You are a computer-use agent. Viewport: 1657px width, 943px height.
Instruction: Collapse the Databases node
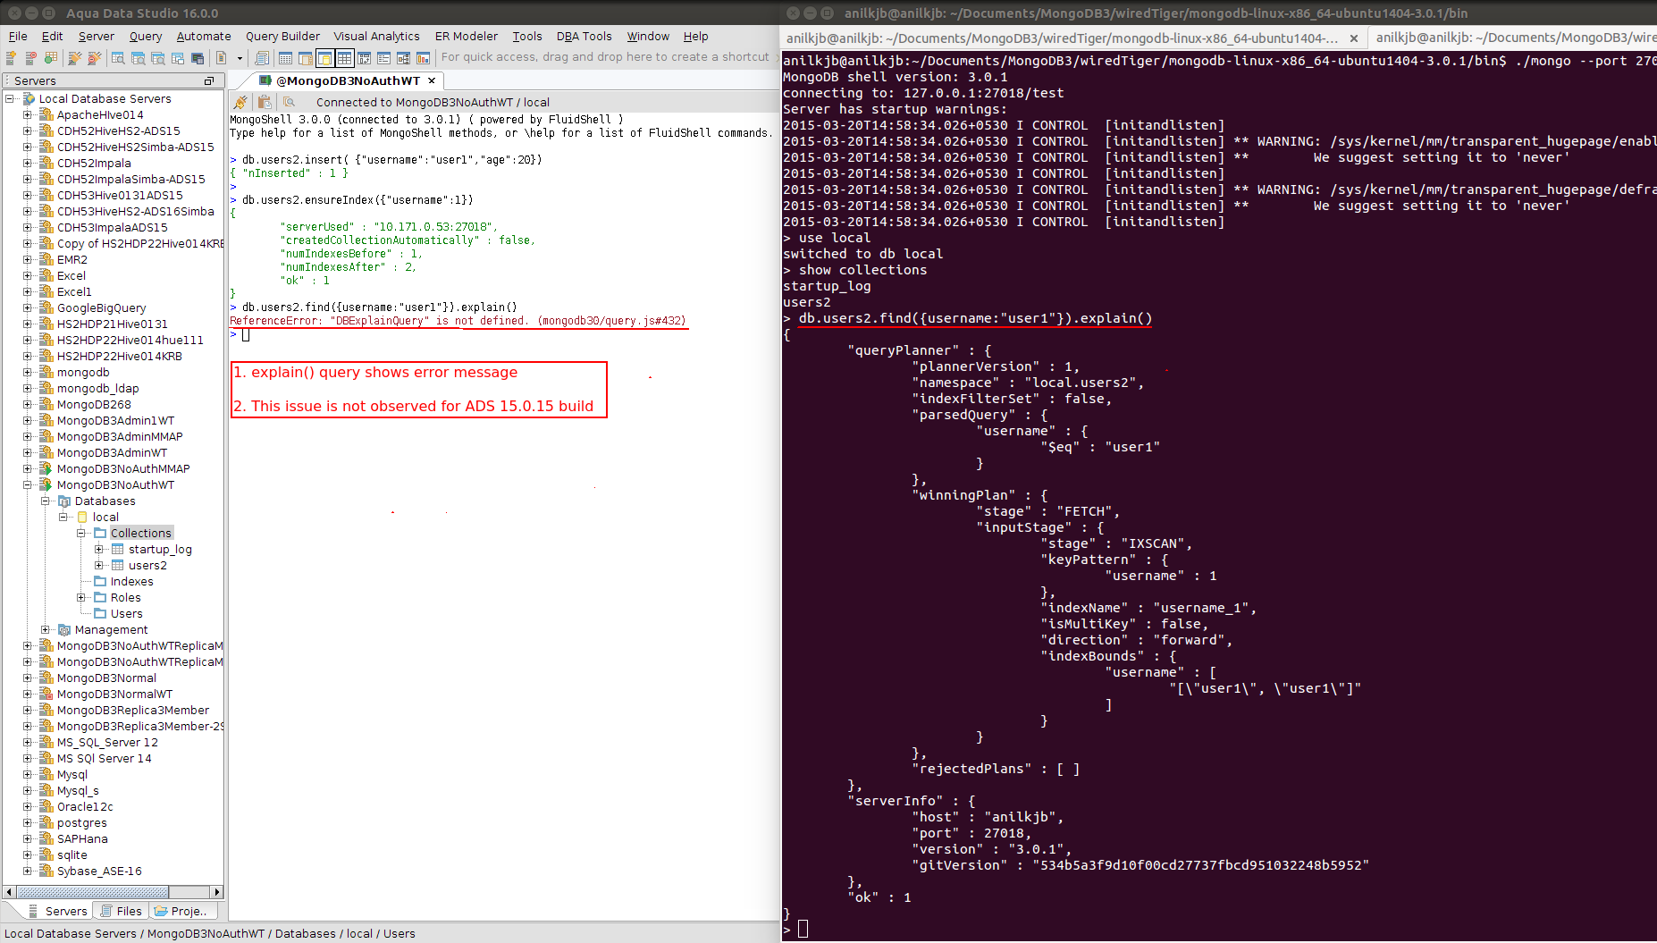pos(46,501)
